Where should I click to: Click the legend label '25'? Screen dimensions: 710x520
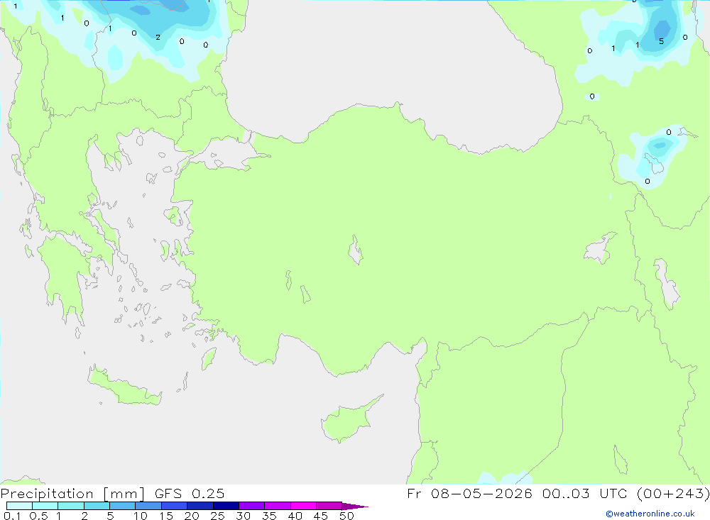pos(217,516)
